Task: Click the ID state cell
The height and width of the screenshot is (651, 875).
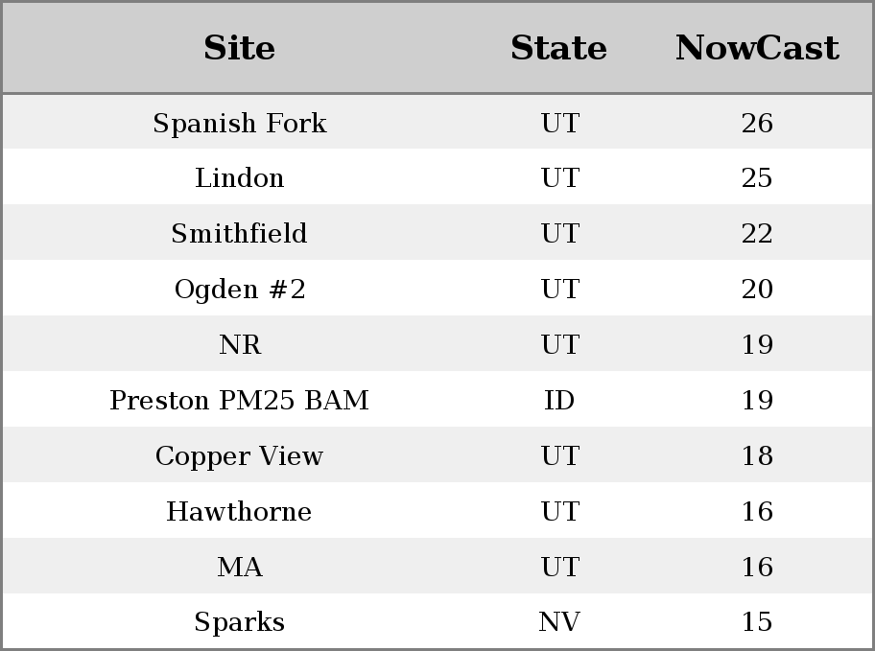Action: click(559, 401)
